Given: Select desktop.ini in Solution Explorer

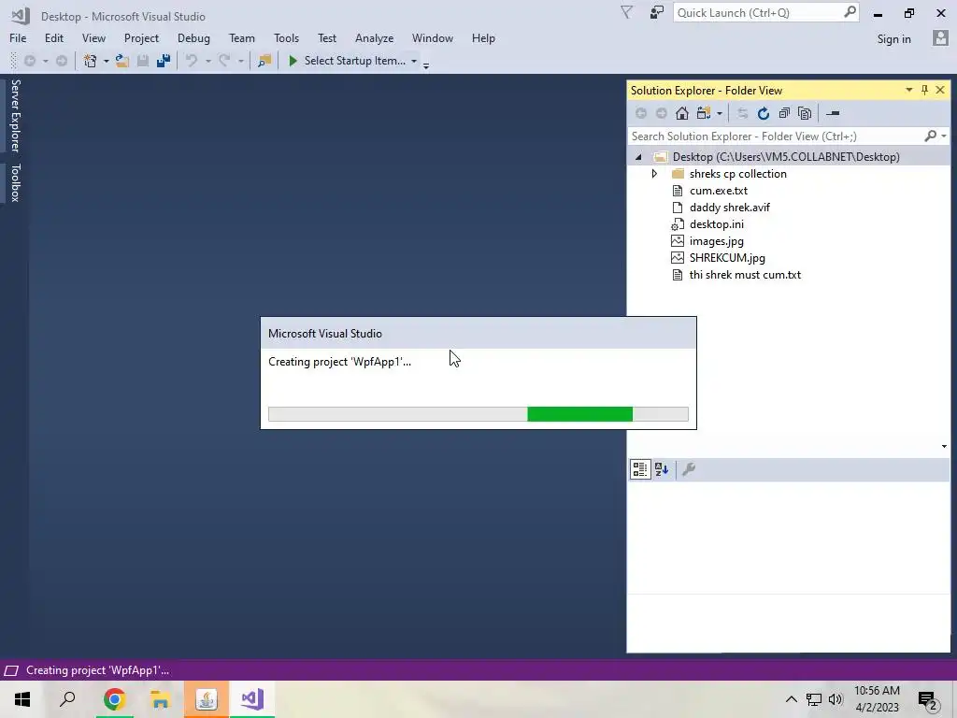Looking at the screenshot, I should click(716, 224).
